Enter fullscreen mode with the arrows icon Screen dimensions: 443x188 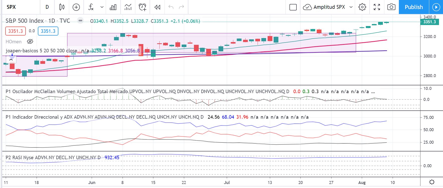tap(377, 7)
